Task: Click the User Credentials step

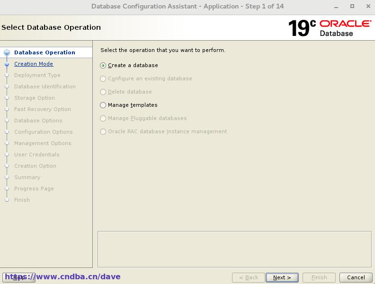Action: click(36, 155)
